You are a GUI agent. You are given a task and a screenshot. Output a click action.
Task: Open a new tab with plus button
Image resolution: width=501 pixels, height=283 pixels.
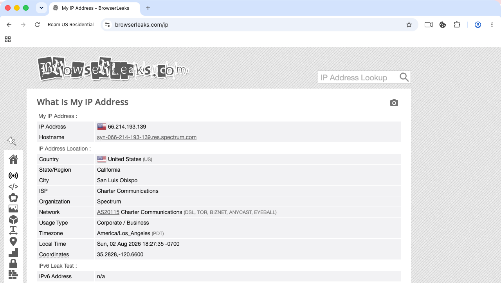click(148, 8)
